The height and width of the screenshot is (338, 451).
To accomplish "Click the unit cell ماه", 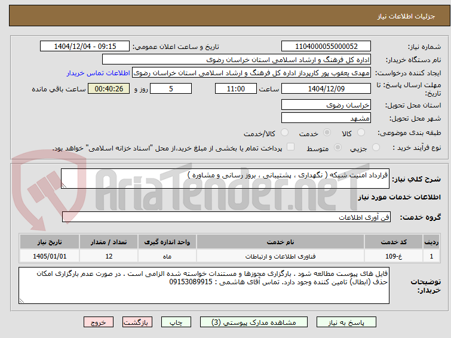I will [167, 256].
